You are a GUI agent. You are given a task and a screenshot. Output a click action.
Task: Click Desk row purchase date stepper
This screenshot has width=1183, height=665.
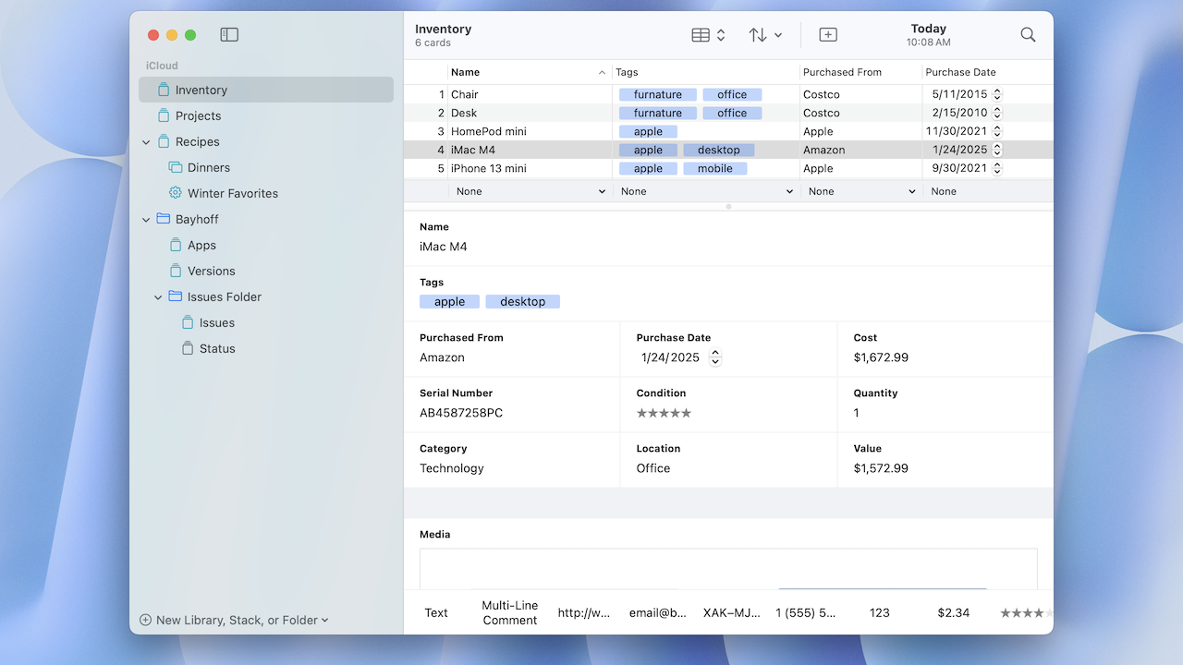tap(997, 113)
